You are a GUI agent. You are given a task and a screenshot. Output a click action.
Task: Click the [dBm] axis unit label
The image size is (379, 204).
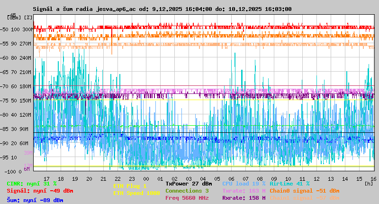(x=14, y=17)
